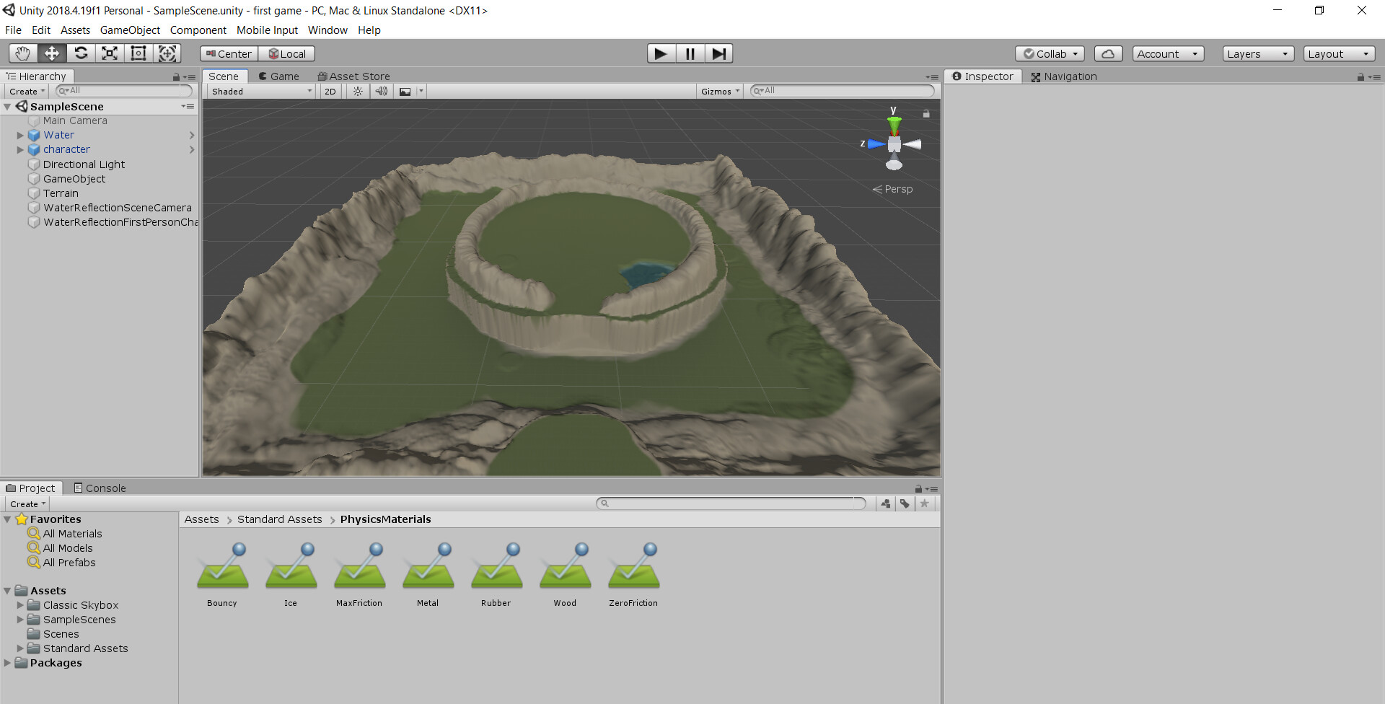This screenshot has width=1385, height=704.
Task: Toggle scene audio
Action: 381,91
